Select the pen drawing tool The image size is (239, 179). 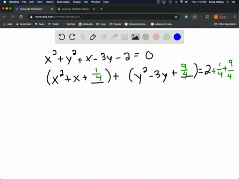click(93, 37)
